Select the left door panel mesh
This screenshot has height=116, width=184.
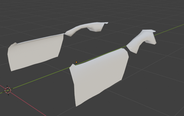click(35, 52)
